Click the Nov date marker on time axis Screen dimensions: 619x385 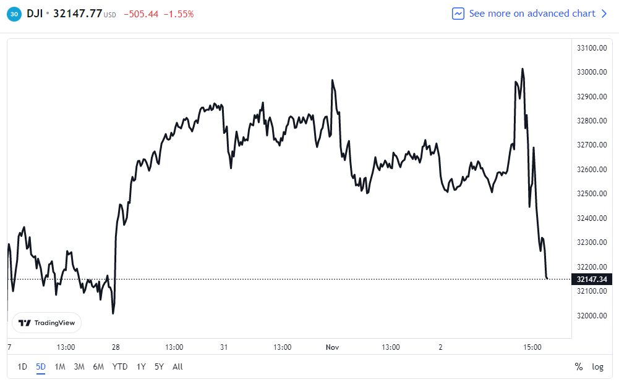333,347
